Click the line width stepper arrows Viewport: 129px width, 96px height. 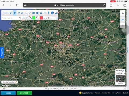[x=48, y=18]
